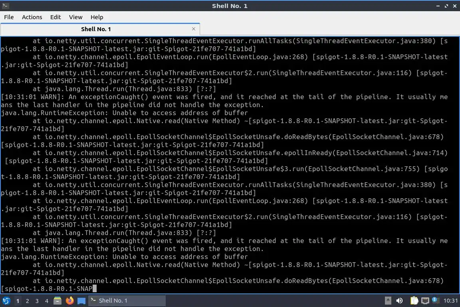Screen dimensions: 460x307
Task: Switch to workspace 3
Action: click(x=37, y=301)
